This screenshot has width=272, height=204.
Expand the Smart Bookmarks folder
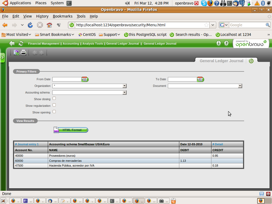(x=55, y=35)
